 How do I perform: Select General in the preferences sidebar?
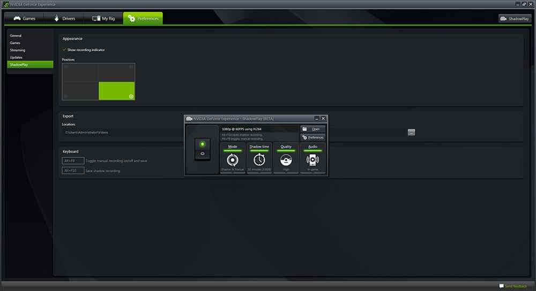tap(16, 36)
